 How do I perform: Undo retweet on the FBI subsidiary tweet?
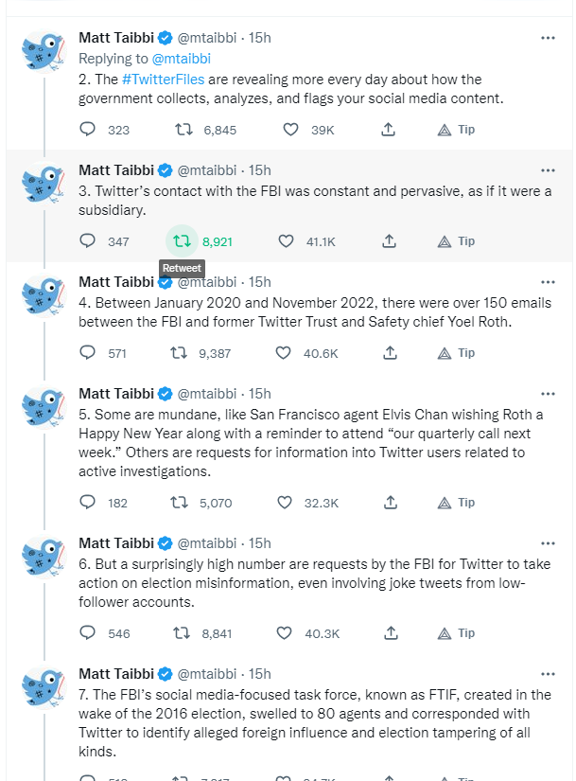pos(179,241)
